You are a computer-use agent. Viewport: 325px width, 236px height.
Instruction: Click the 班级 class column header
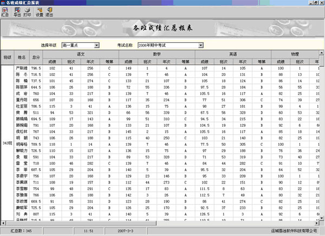(8, 57)
